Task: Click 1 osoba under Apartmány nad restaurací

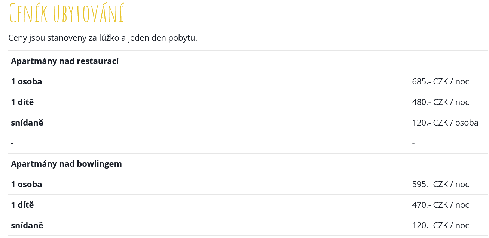Action: pyautogui.click(x=27, y=81)
